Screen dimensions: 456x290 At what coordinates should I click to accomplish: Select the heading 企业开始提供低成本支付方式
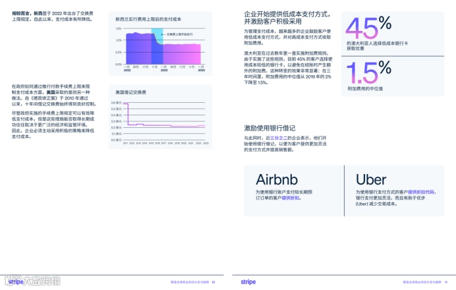[x=287, y=17]
